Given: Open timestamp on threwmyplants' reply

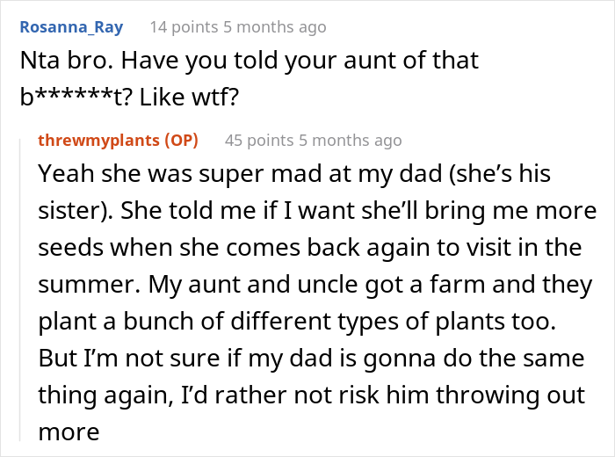Looking at the screenshot, I should pos(349,140).
